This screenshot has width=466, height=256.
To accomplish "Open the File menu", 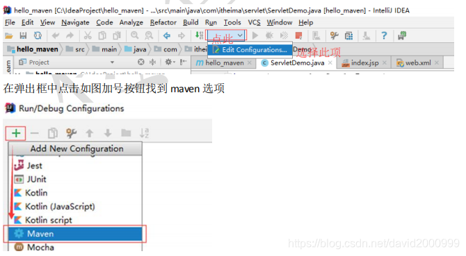I will point(10,22).
